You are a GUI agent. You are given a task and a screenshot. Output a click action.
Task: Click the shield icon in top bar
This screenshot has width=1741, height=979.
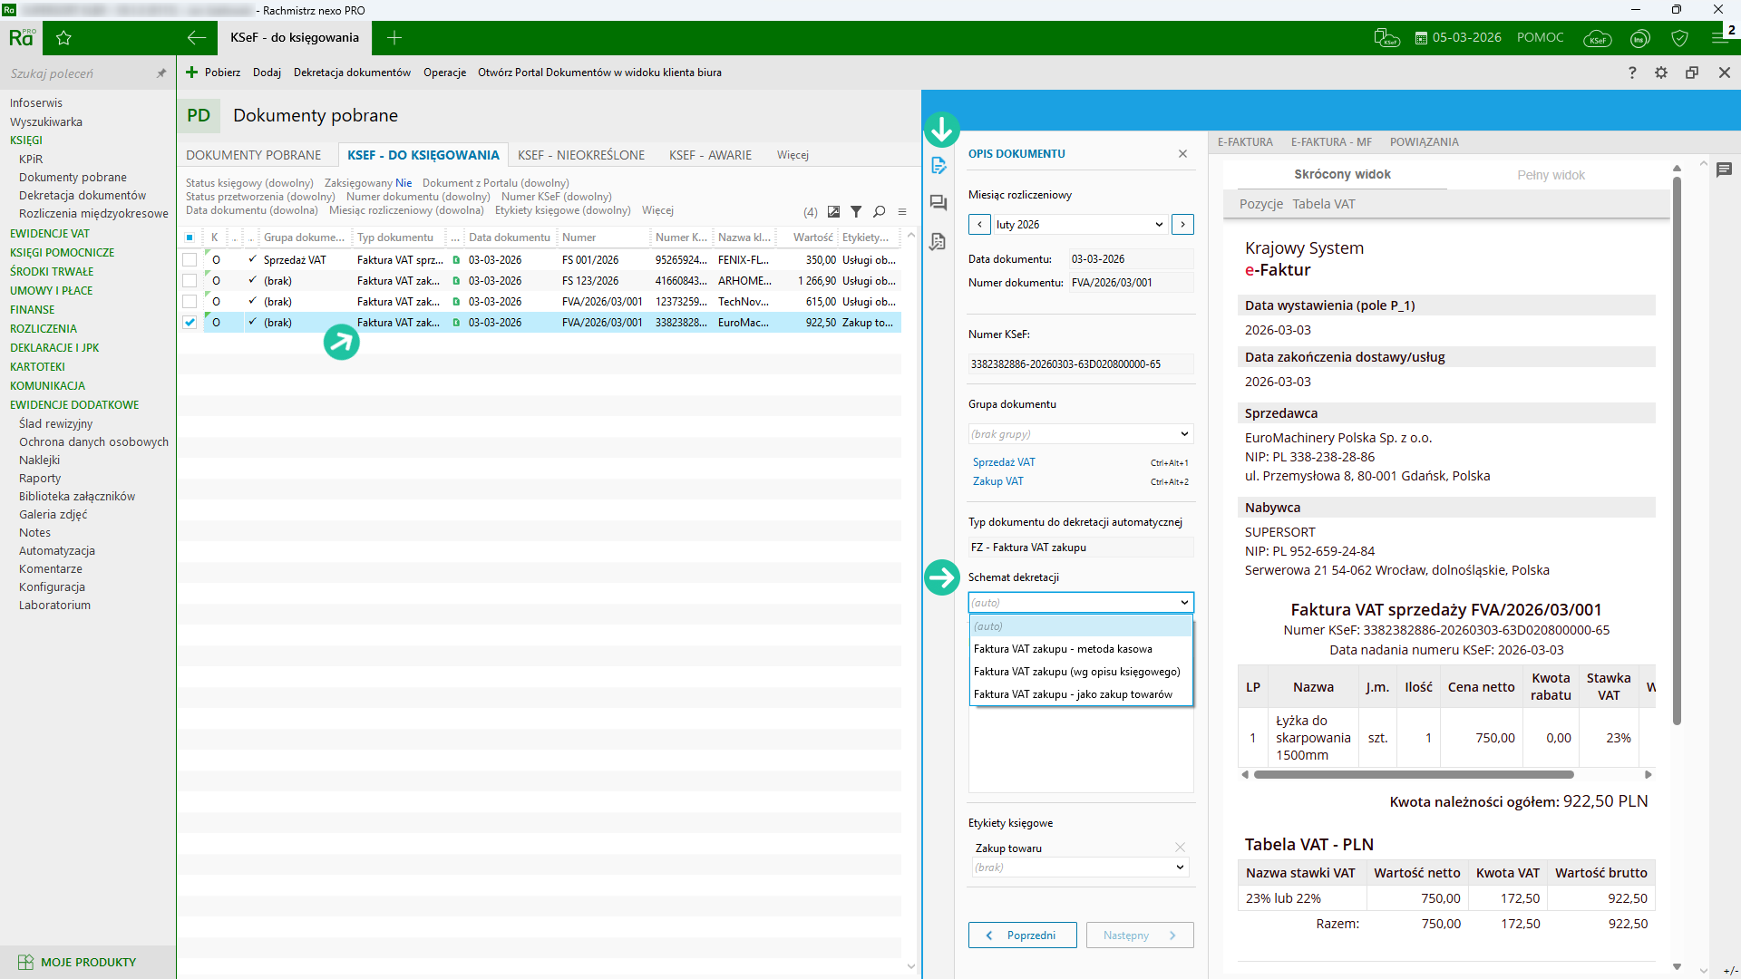tap(1679, 38)
